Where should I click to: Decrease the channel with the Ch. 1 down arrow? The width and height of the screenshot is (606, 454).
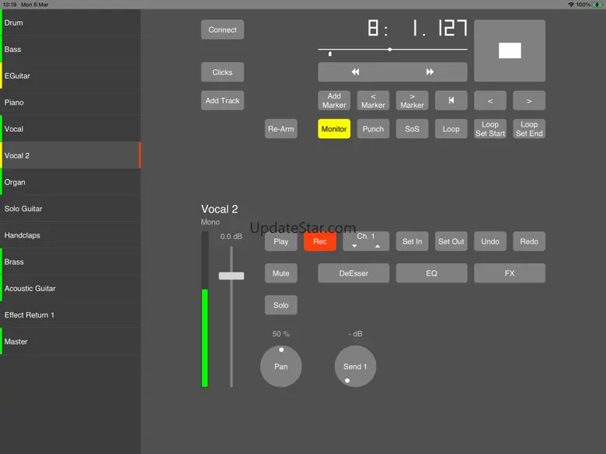coord(354,246)
